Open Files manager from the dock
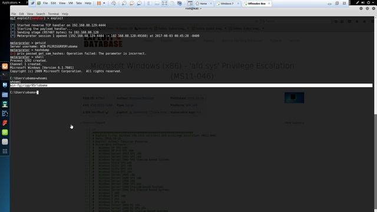 tap(5, 95)
